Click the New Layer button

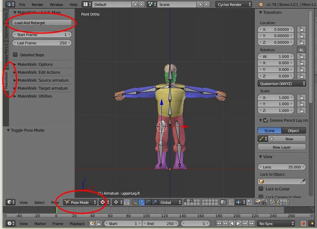tap(282, 147)
